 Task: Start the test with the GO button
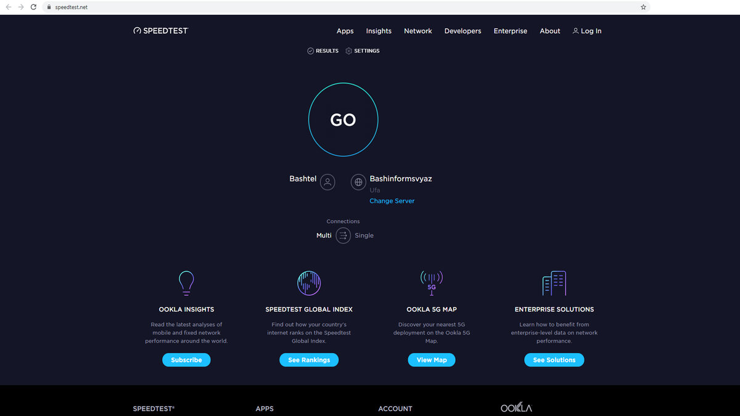(x=343, y=120)
